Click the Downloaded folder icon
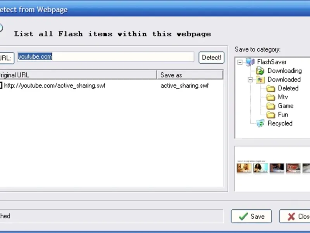 click(260, 80)
